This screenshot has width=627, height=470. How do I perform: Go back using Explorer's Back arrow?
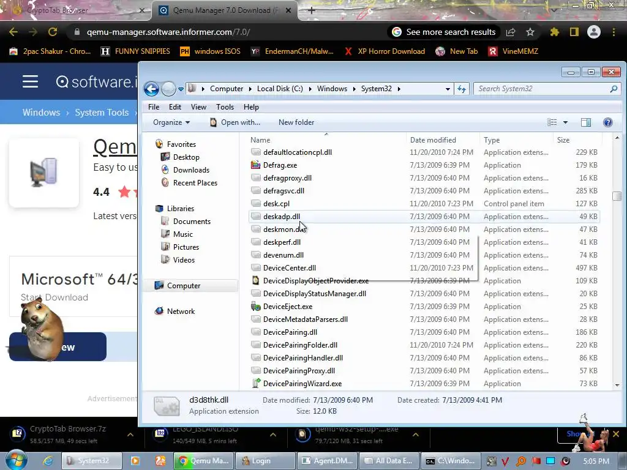click(x=152, y=89)
